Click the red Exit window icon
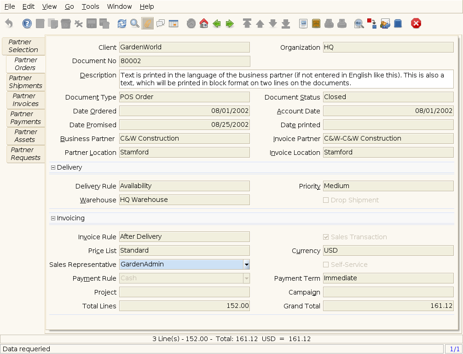Viewport: 463px width, 354px height. pos(416,24)
